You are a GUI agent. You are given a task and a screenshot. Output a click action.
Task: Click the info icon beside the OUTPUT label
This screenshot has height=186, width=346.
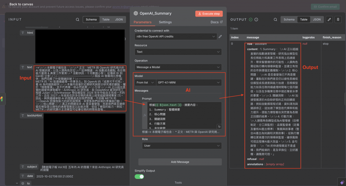pos(256,20)
